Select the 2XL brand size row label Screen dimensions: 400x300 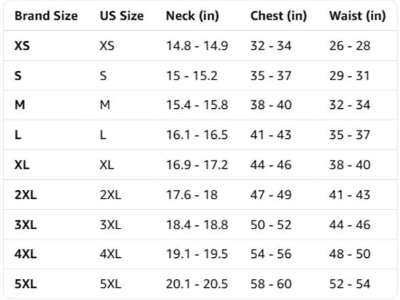(26, 195)
